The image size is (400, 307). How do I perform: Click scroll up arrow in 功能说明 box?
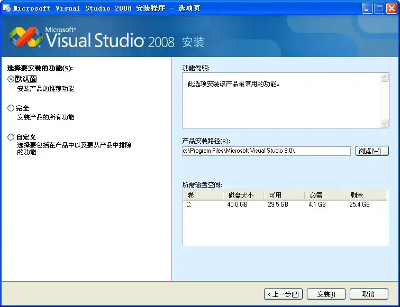[x=384, y=78]
